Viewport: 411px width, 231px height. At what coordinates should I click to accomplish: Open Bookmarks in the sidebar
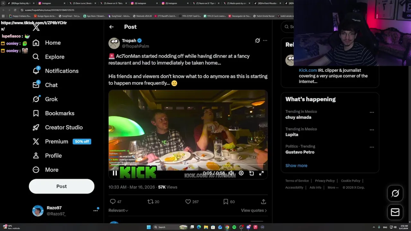pos(59,113)
